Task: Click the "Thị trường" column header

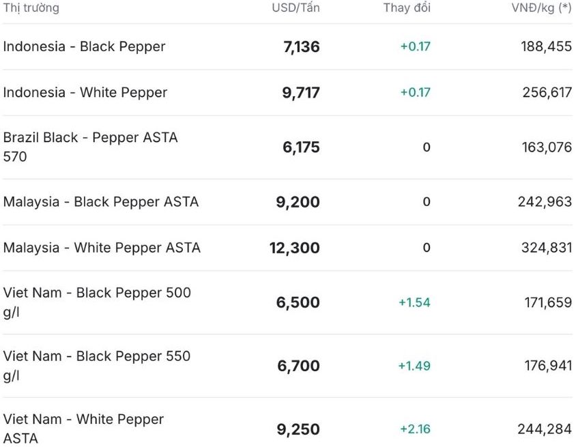Action: click(31, 8)
